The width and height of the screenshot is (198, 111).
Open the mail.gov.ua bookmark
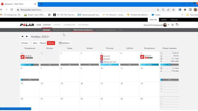coord(11,15)
